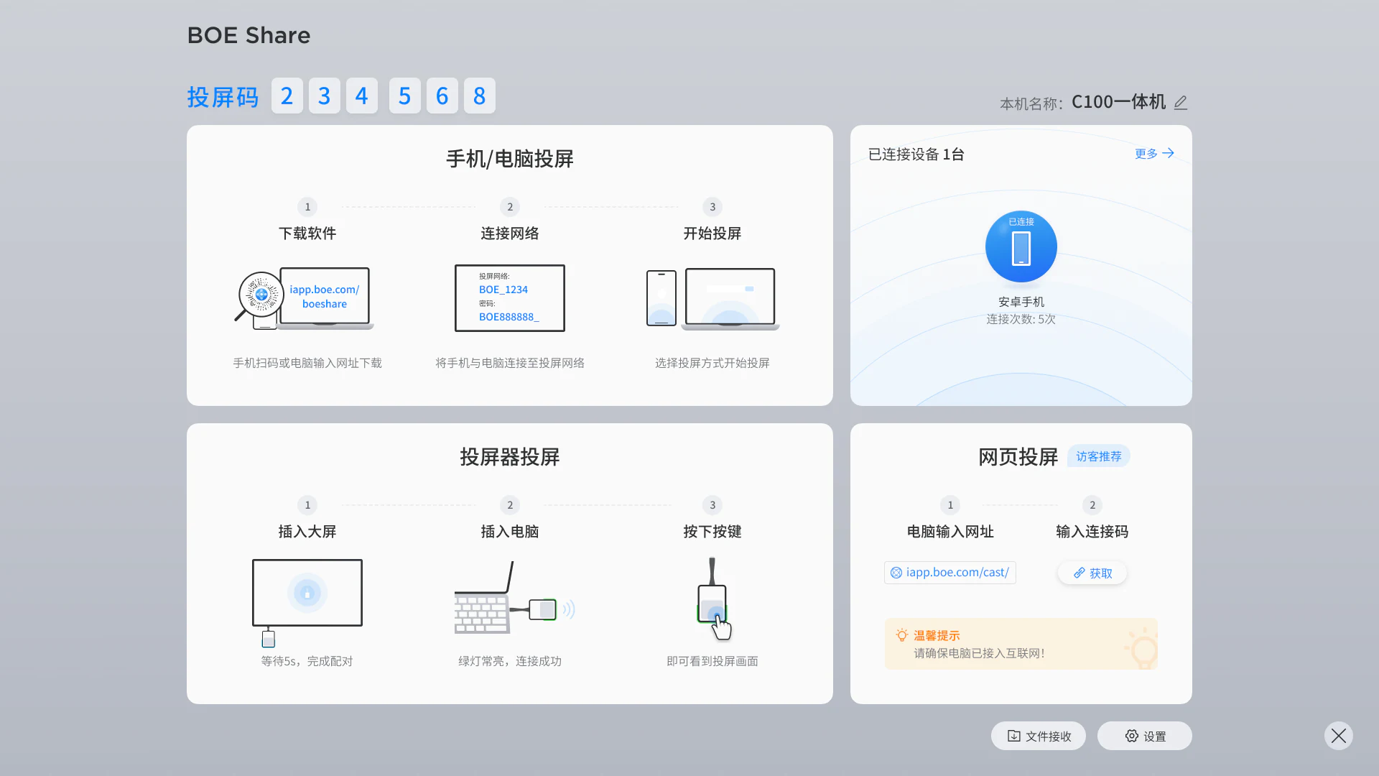
Task: Click the 请确保电脑已接入互联网 tip text
Action: pyautogui.click(x=979, y=653)
